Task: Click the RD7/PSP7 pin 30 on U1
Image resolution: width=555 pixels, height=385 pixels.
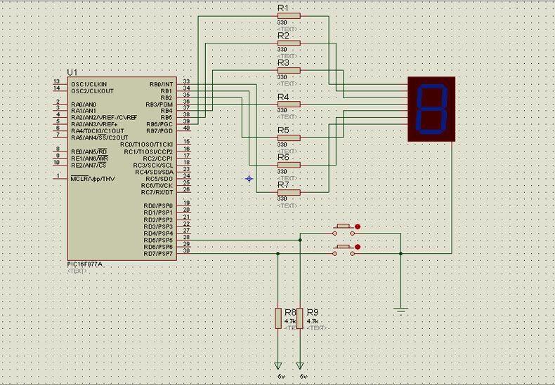Action: (185, 254)
